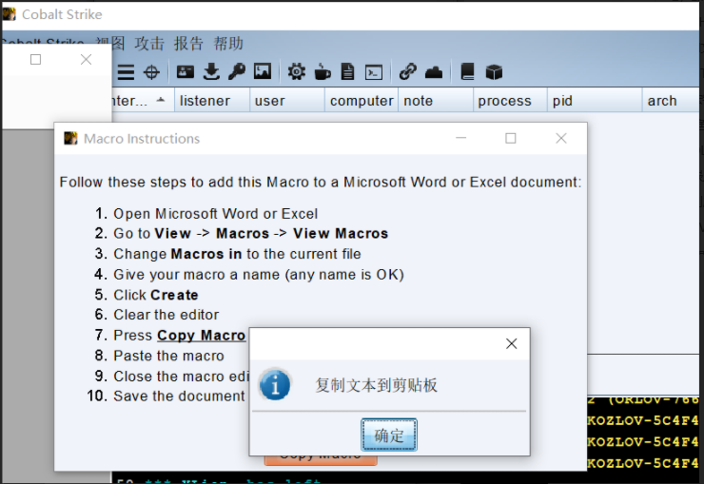This screenshot has height=484, width=704.
Task: Click bold "Macros in" text in step 3
Action: pos(206,254)
